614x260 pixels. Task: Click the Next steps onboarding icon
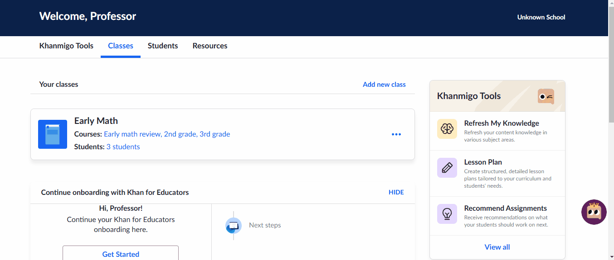point(234,225)
